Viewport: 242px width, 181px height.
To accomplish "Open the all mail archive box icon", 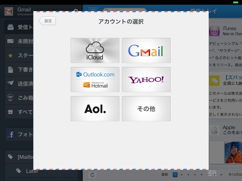I will coord(10,112).
